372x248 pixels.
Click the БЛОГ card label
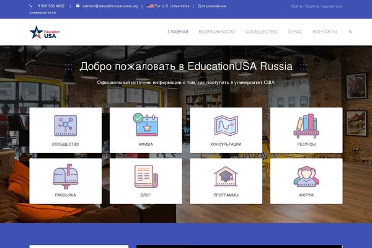[x=146, y=195]
